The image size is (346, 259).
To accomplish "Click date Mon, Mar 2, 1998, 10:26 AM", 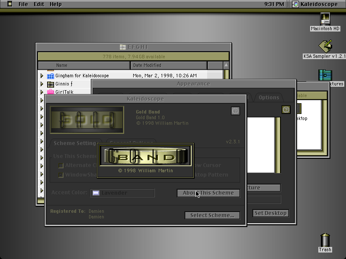I will (165, 76).
